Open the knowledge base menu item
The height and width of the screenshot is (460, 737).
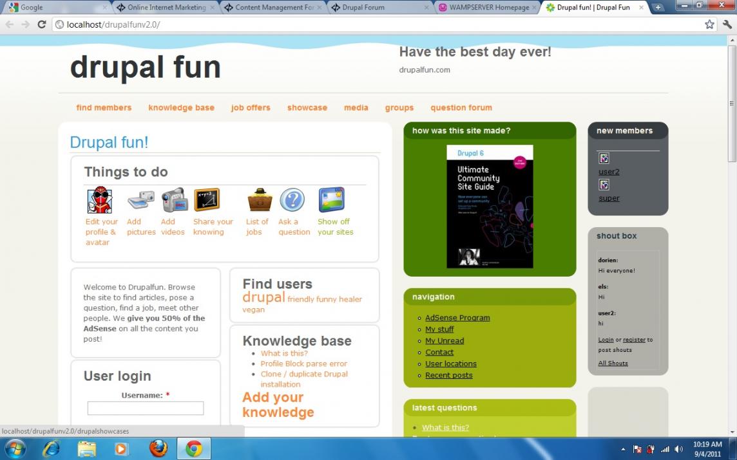point(182,107)
